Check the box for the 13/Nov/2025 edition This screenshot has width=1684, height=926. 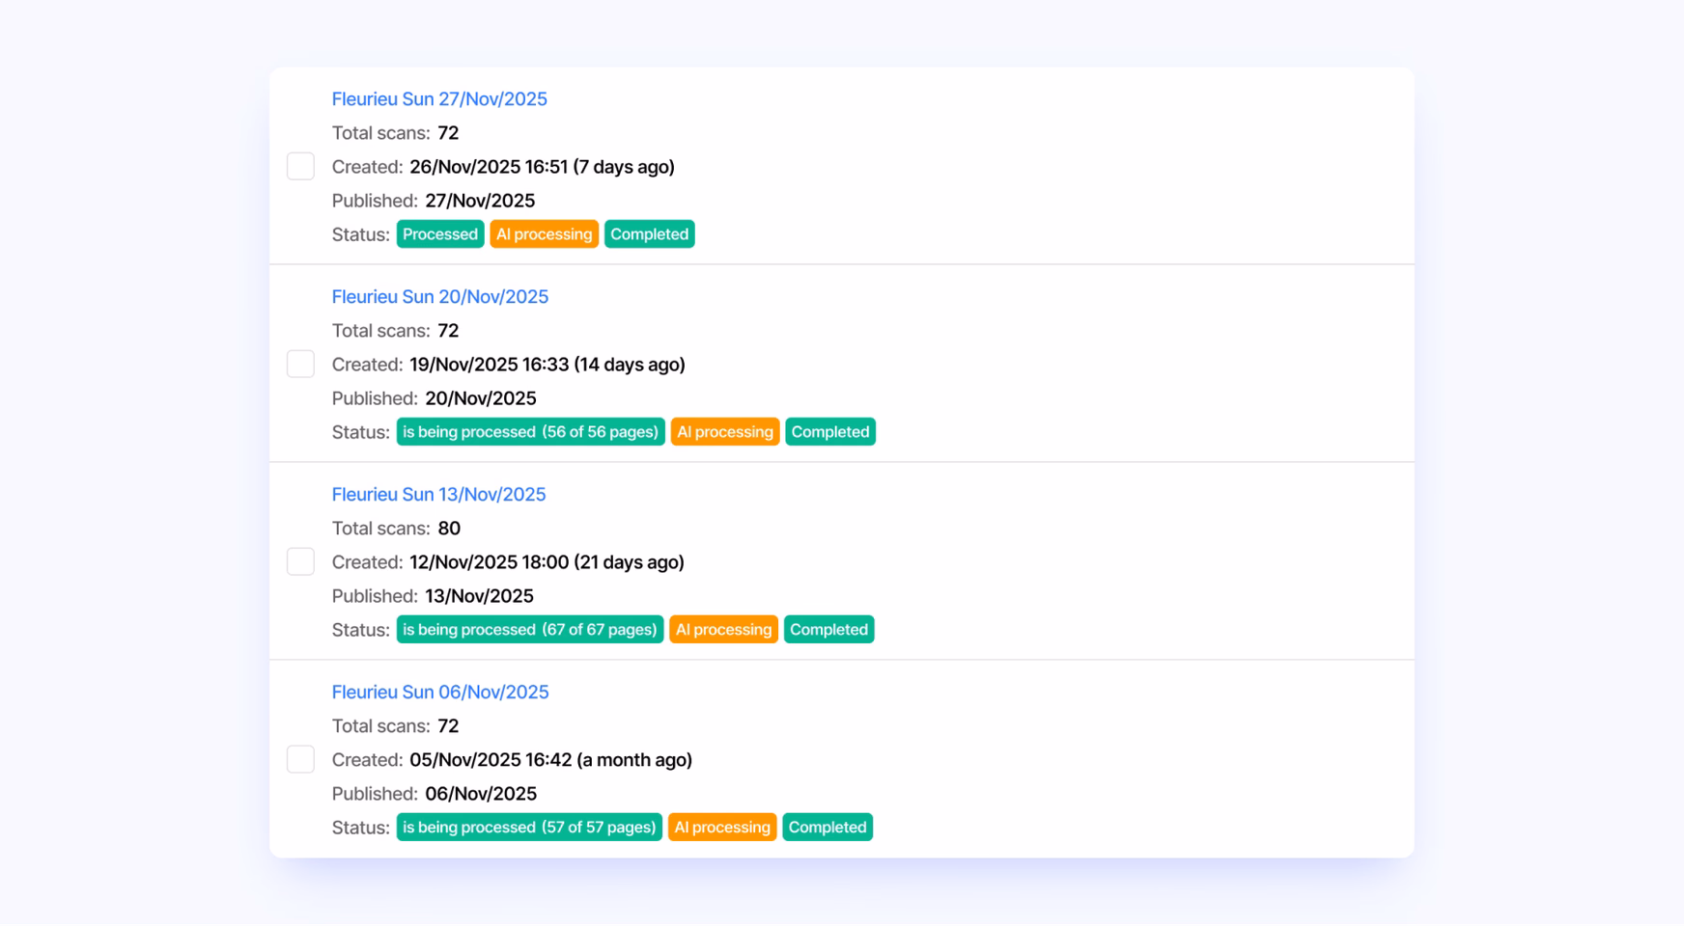[300, 561]
